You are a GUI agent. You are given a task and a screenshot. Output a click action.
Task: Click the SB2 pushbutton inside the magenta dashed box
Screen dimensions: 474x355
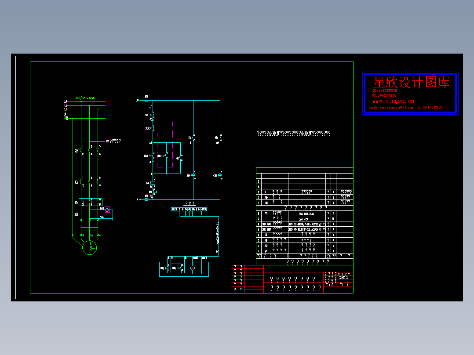pos(152,128)
